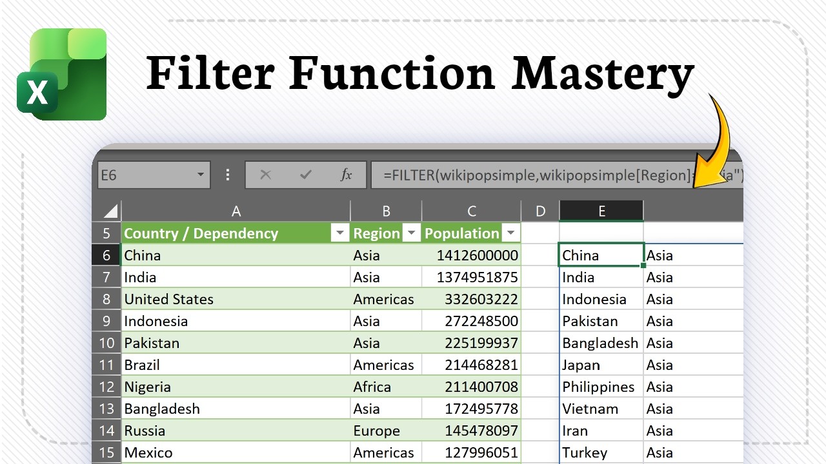Select the United States cell
This screenshot has height=464, width=826.
[x=236, y=299]
